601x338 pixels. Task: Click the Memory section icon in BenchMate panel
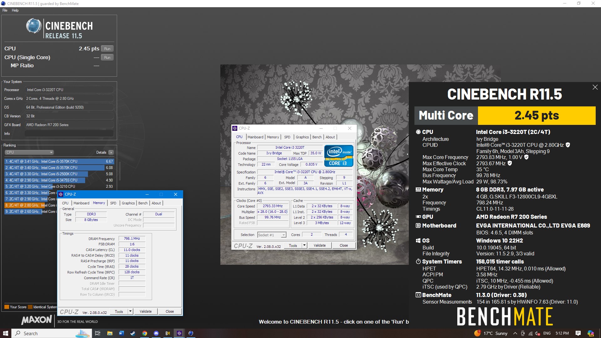point(418,190)
